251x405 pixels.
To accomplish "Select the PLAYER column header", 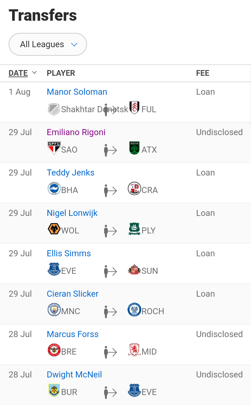I will coord(61,73).
